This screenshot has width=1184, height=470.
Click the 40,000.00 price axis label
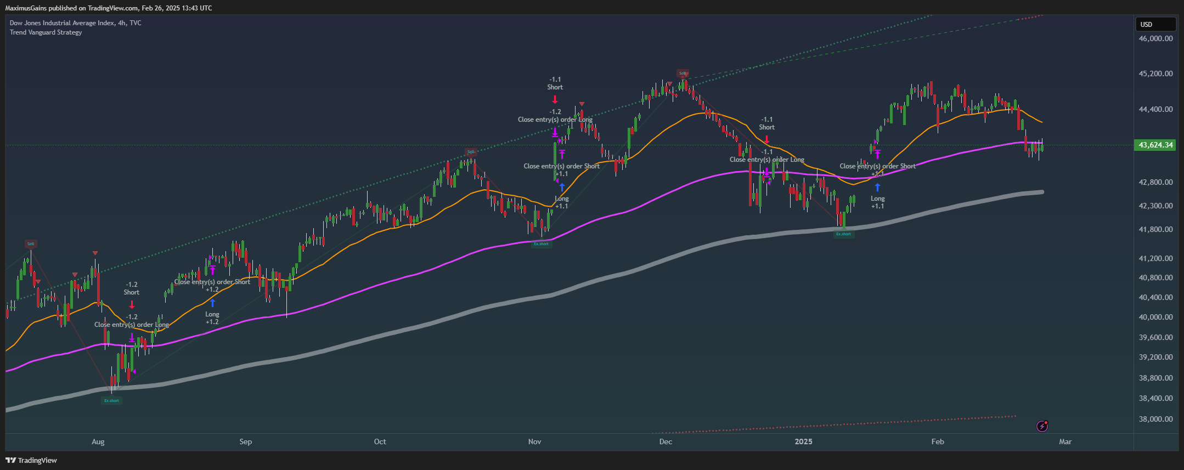tap(1156, 317)
